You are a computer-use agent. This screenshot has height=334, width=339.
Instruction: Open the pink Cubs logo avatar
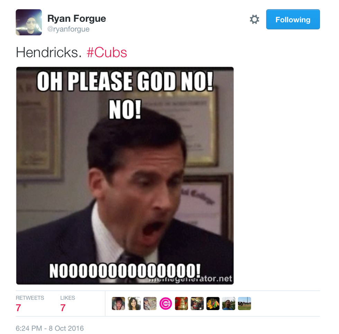tap(166, 304)
